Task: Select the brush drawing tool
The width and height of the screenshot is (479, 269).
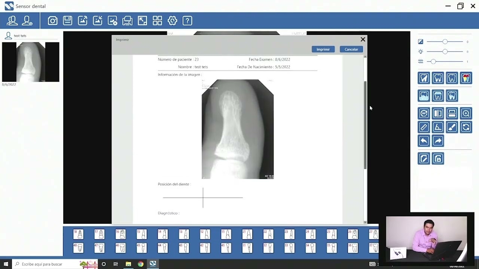Action: (452, 127)
